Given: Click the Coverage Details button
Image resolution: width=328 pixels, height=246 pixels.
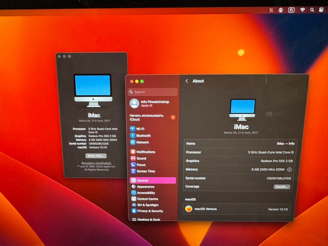Looking at the screenshot, I should click(x=282, y=187).
